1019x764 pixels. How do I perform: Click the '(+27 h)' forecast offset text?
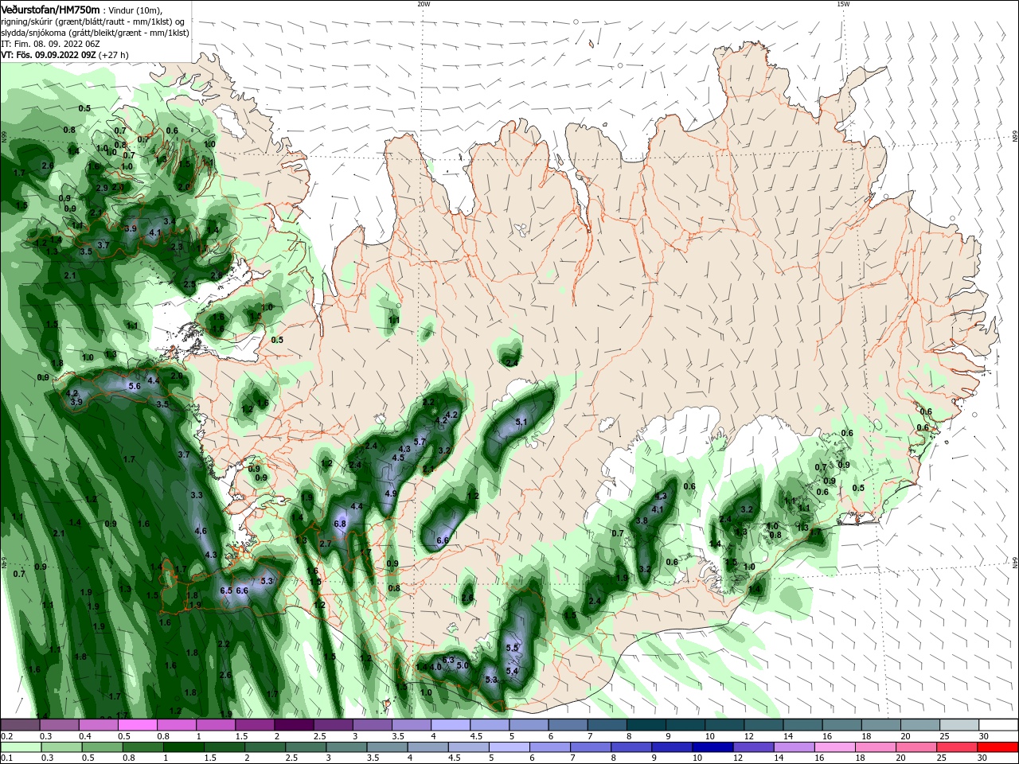[x=114, y=55]
